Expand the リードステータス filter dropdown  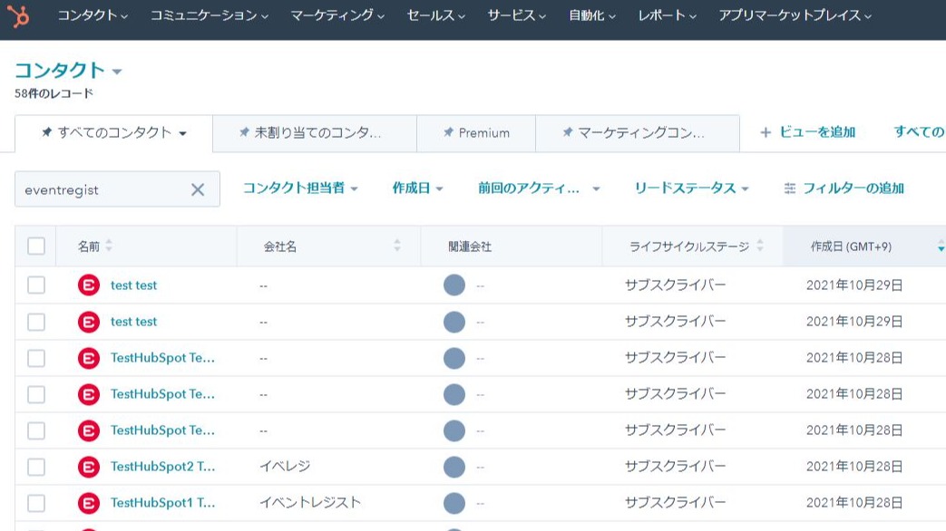pyautogui.click(x=691, y=188)
